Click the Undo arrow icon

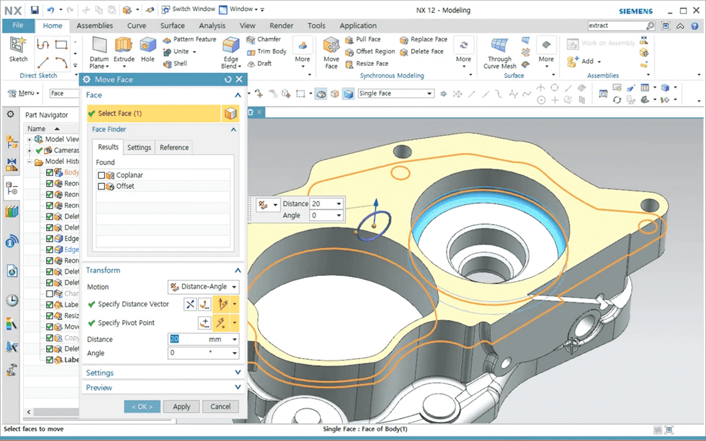pos(51,10)
